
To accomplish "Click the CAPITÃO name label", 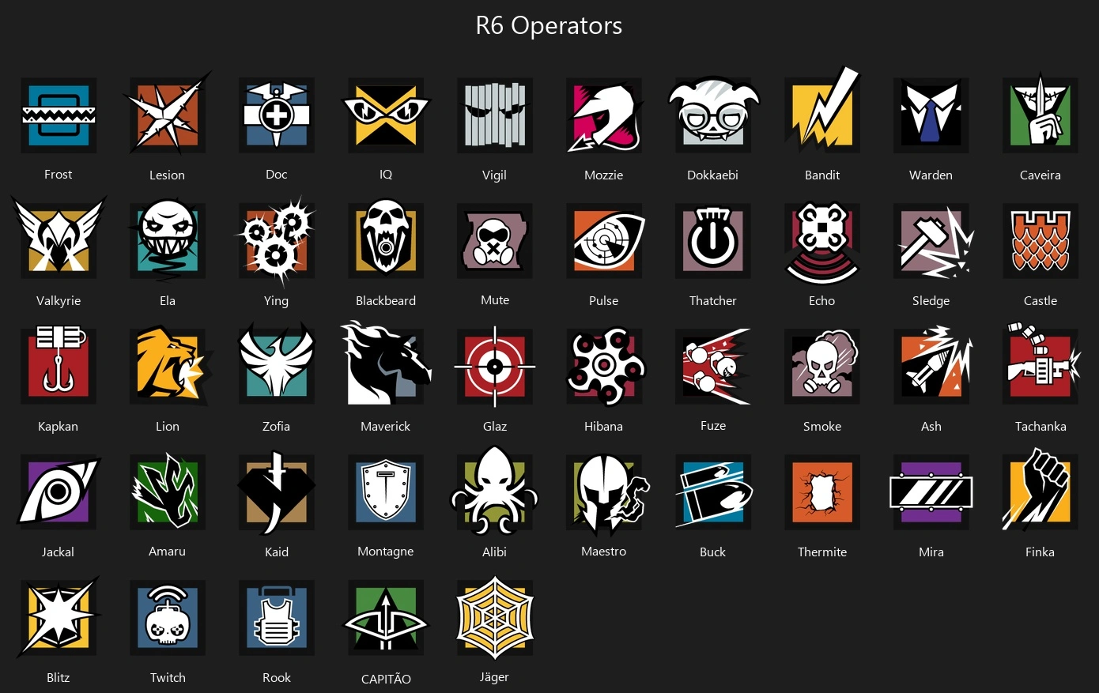I will [x=386, y=679].
